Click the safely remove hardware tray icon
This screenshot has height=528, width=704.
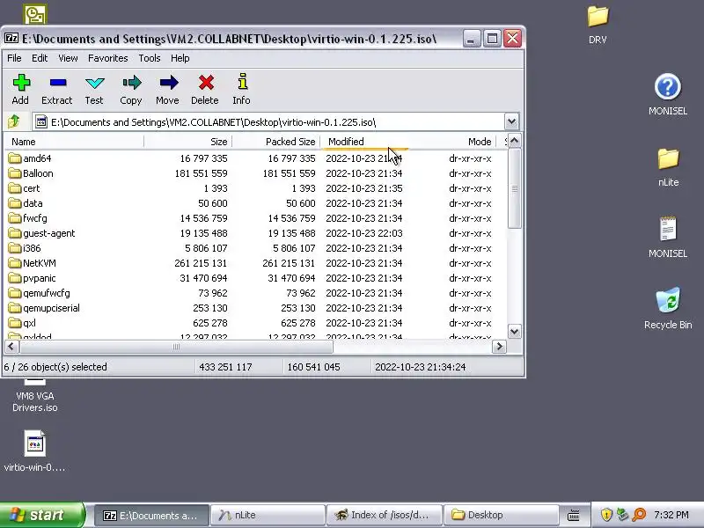tap(622, 515)
